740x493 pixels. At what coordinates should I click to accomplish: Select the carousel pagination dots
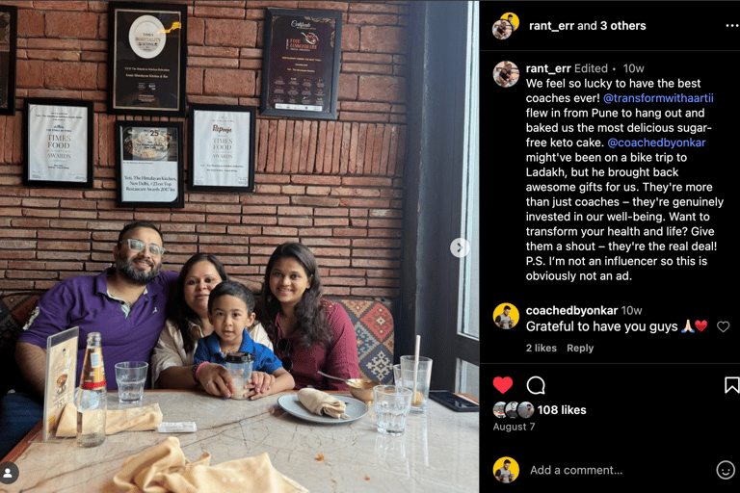pos(232,480)
